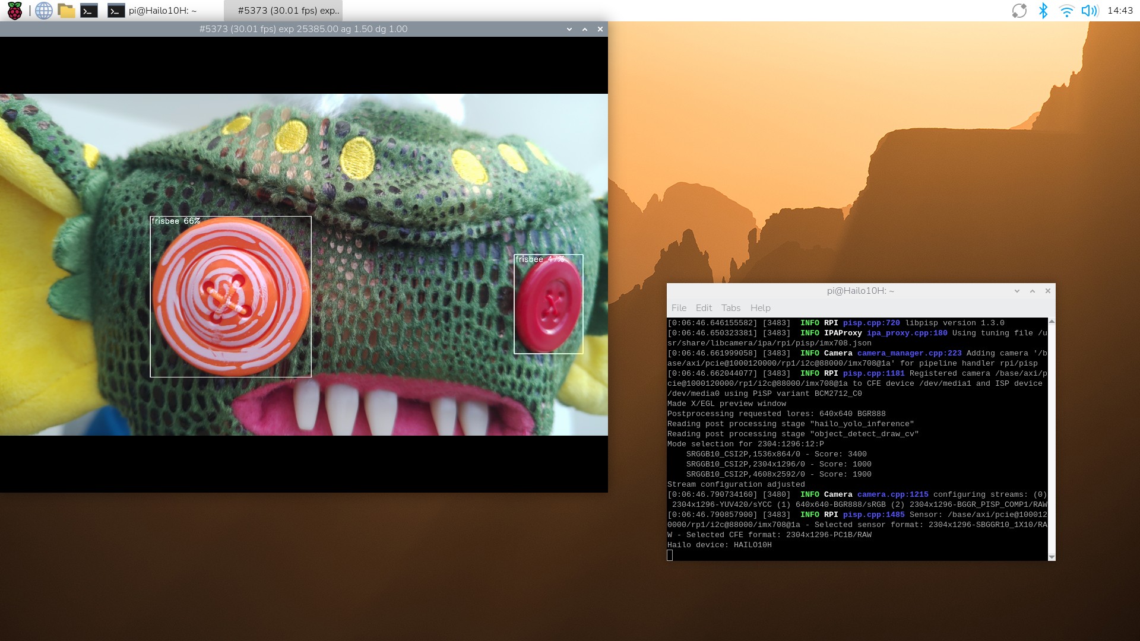Toggle Bluetooth from the system tray

(1044, 10)
